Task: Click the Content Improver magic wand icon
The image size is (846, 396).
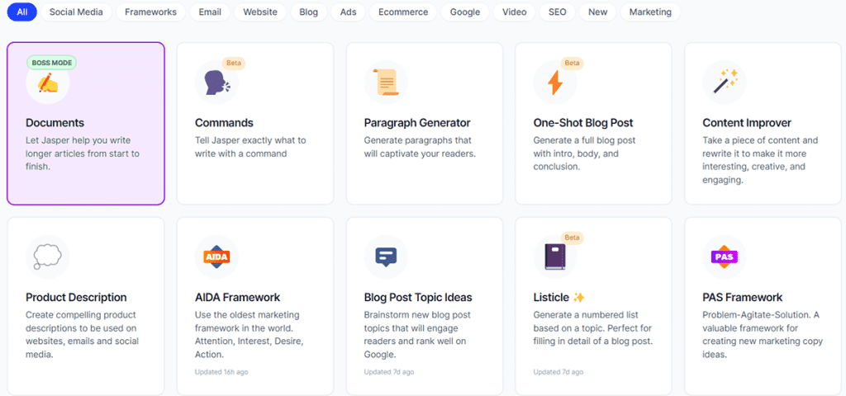Action: (x=724, y=82)
